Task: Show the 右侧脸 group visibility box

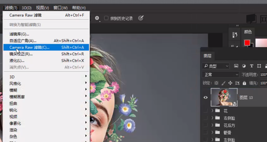Action: 206,118
